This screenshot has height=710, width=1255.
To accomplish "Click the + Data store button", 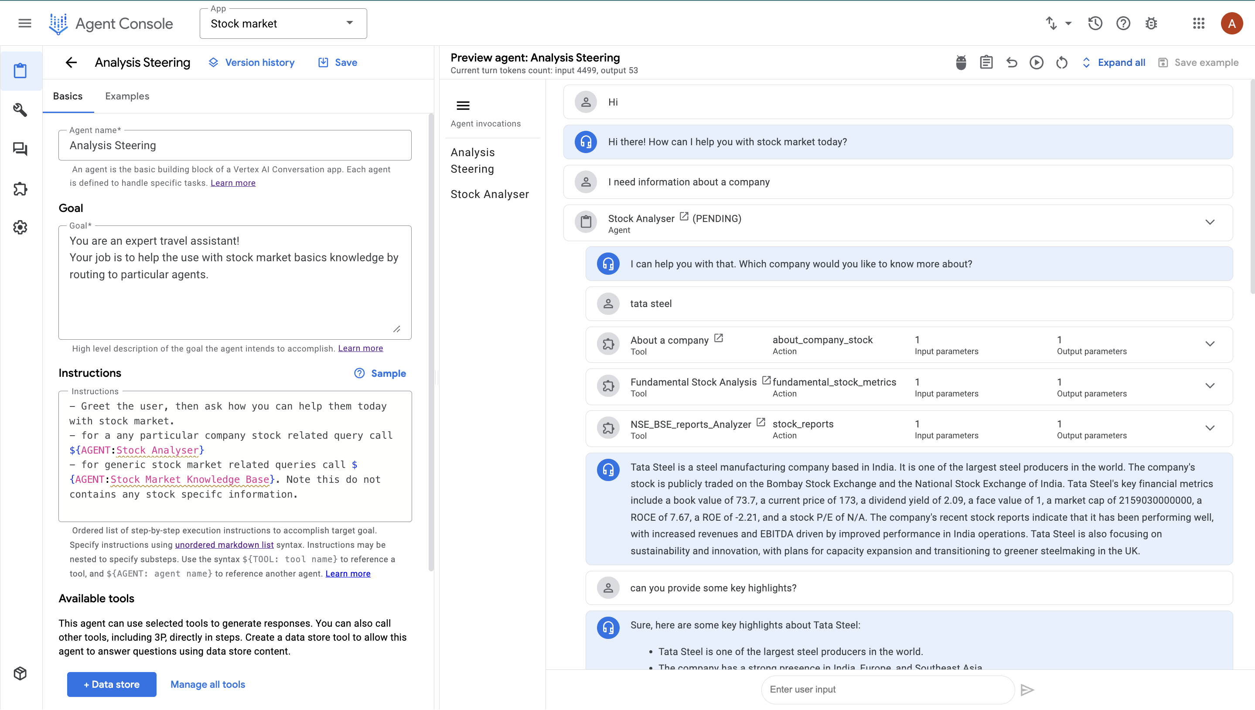I will coord(112,684).
